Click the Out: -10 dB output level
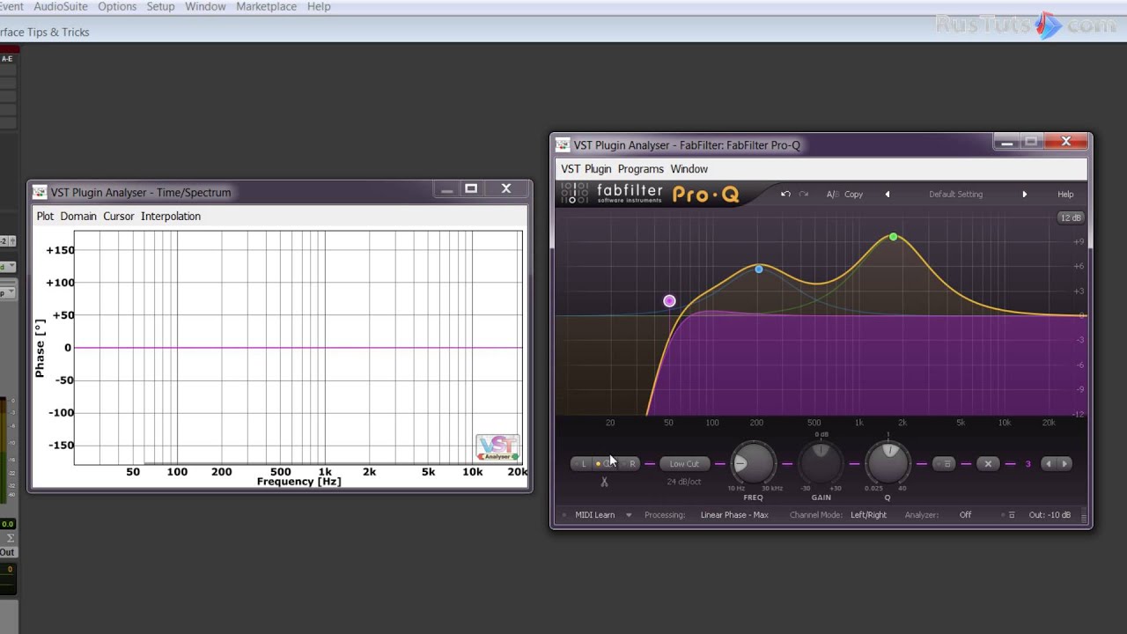The image size is (1127, 634). (x=1050, y=515)
